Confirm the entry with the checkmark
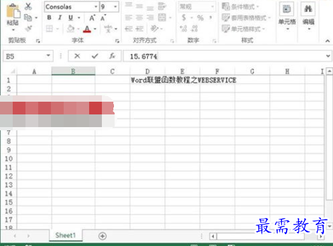 click(95, 56)
